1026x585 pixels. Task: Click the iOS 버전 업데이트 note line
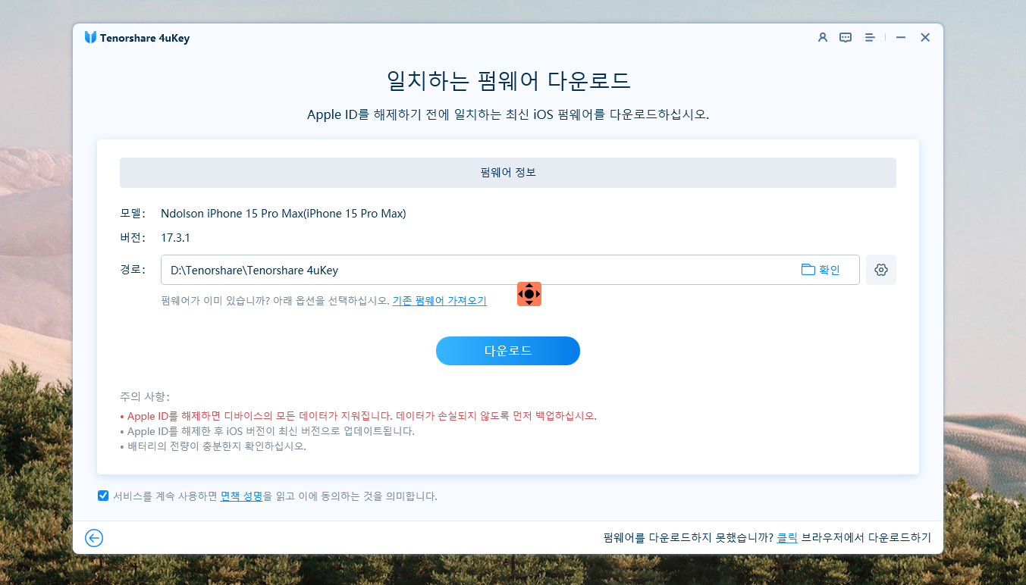click(268, 431)
